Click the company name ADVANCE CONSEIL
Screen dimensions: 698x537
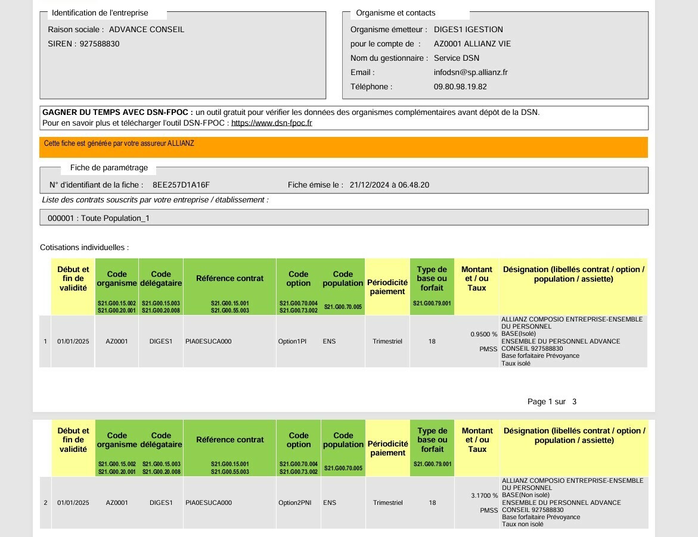pyautogui.click(x=147, y=30)
